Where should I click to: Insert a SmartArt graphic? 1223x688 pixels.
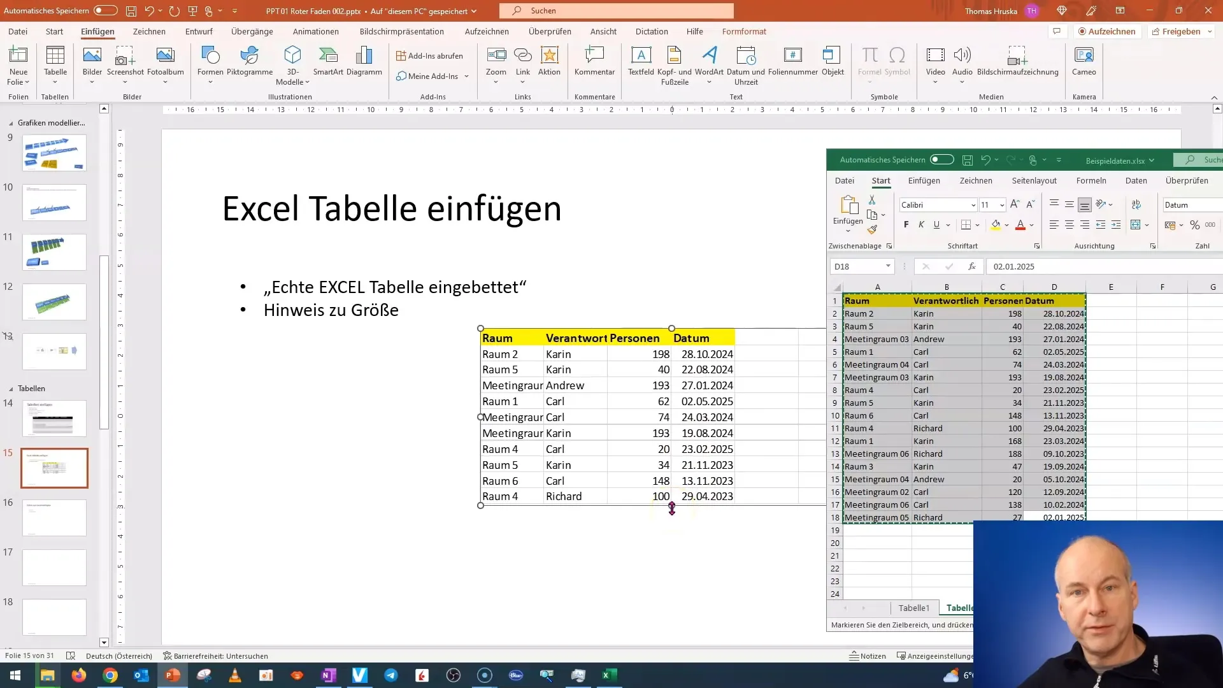[328, 56]
